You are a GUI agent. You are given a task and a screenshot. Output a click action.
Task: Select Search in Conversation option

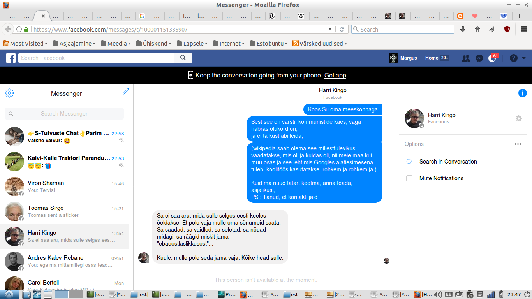[448, 162]
